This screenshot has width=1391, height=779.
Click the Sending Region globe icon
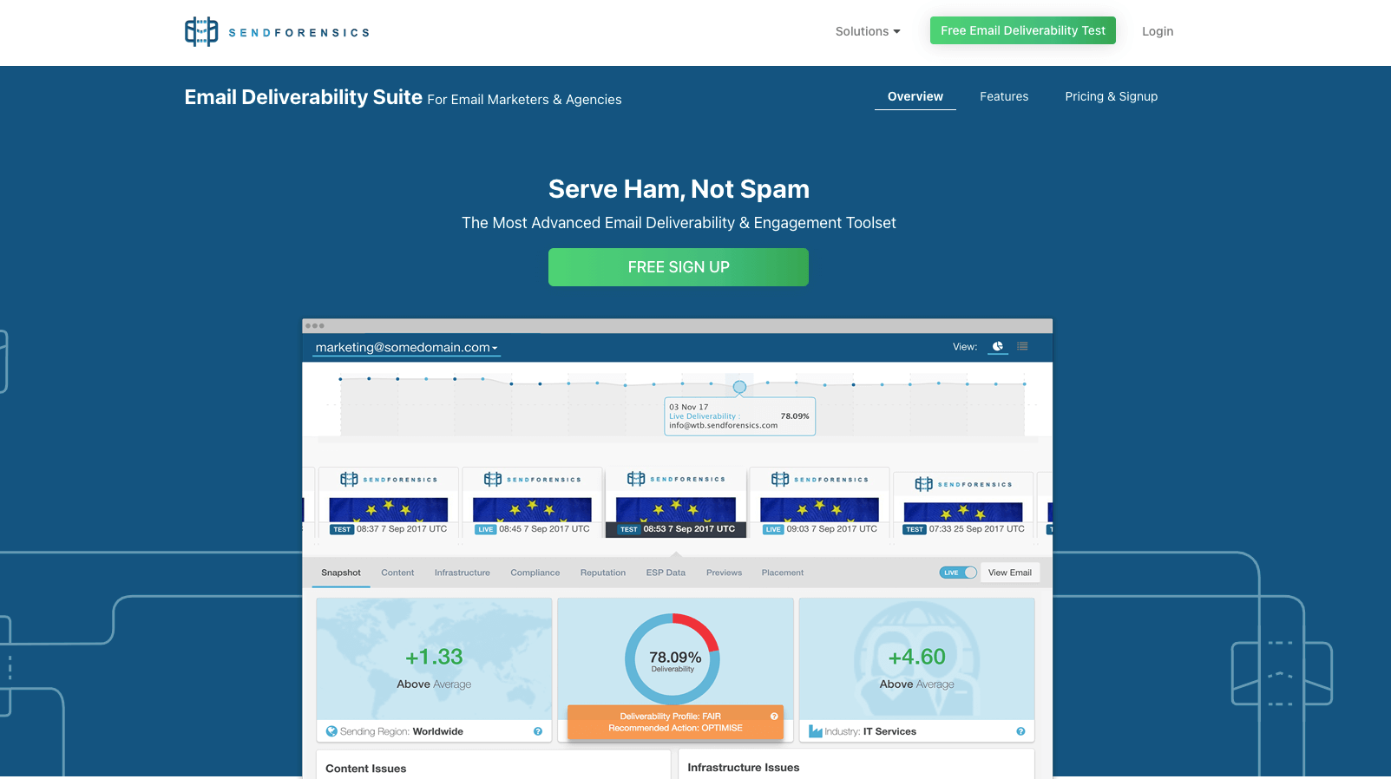[331, 731]
